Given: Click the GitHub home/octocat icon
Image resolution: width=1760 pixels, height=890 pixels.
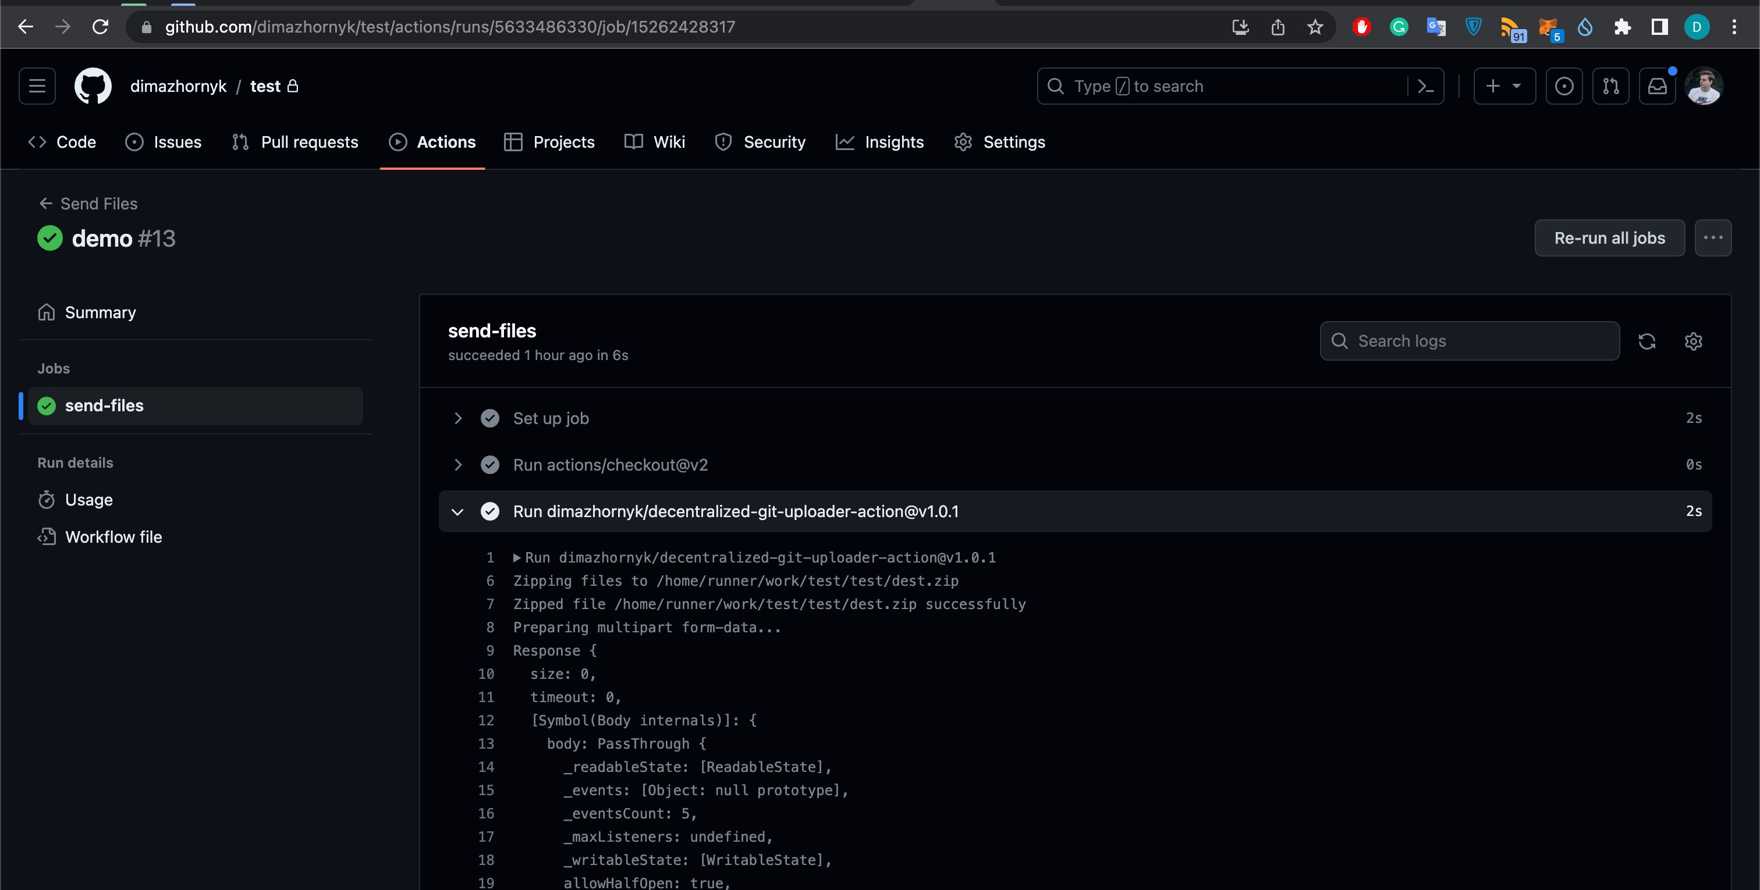Looking at the screenshot, I should (91, 85).
